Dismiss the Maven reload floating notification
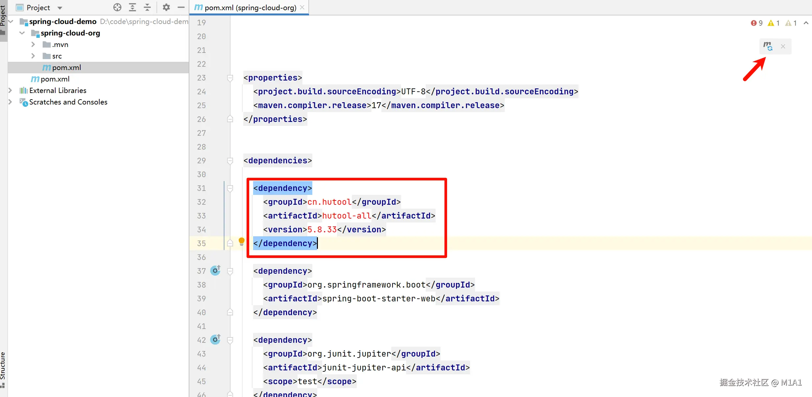The height and width of the screenshot is (397, 812). (783, 46)
